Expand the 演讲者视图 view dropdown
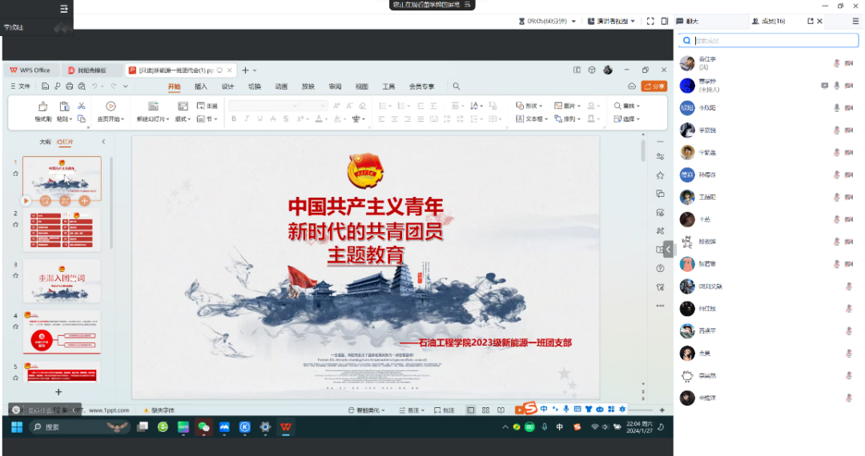The width and height of the screenshot is (865, 456). [612, 22]
